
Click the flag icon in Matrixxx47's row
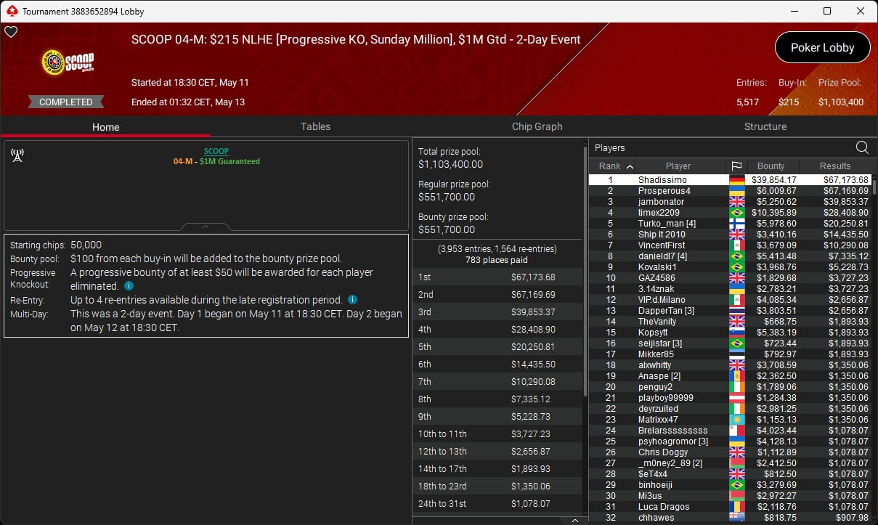click(x=736, y=420)
